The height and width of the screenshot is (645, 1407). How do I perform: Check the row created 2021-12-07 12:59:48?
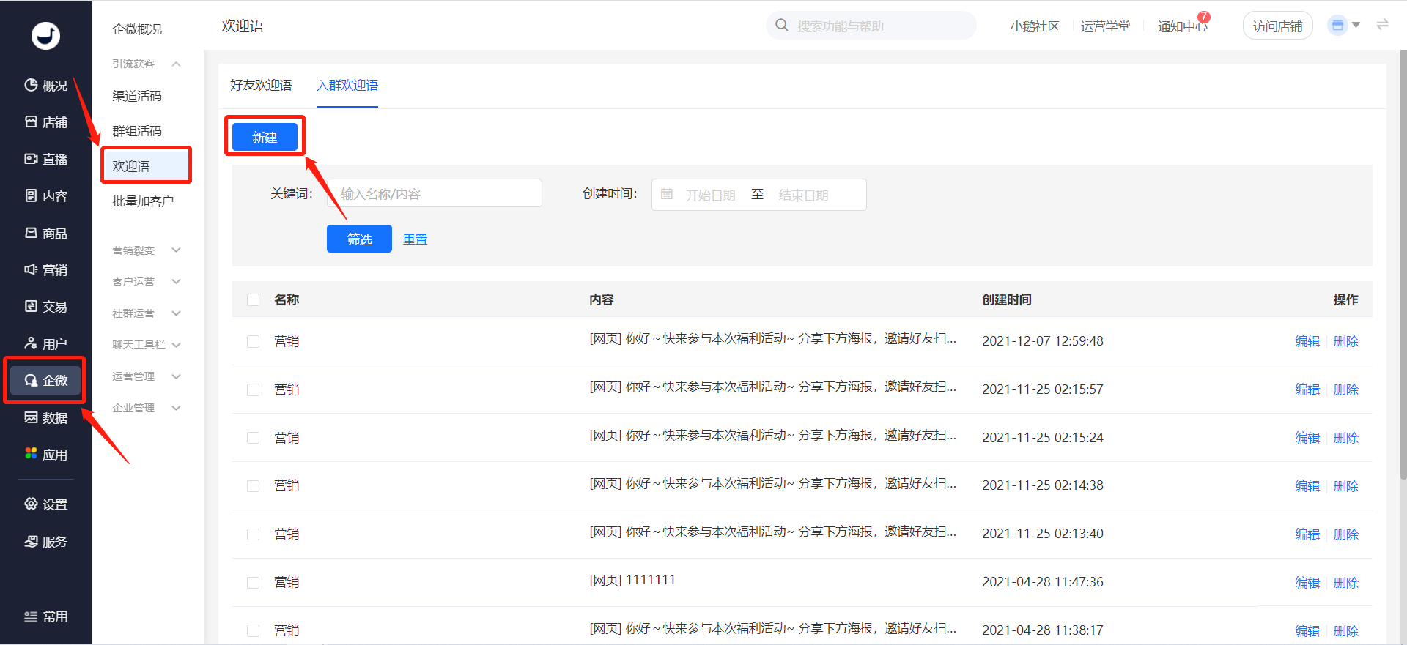(254, 341)
